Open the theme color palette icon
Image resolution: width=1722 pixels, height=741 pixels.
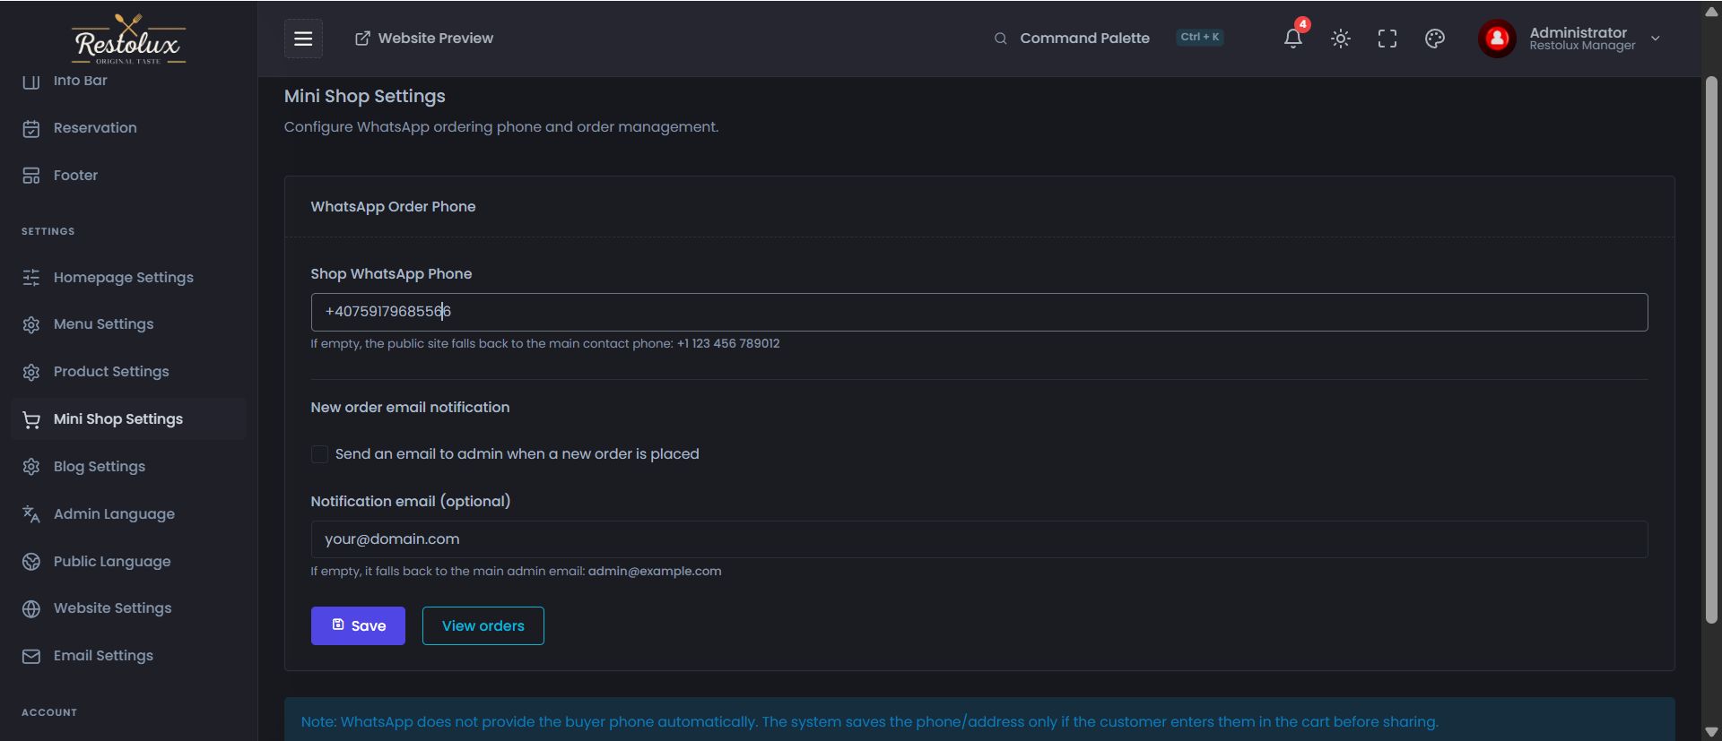(x=1434, y=39)
